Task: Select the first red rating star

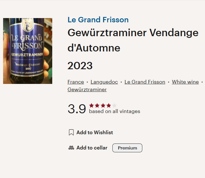Action: tap(92, 105)
